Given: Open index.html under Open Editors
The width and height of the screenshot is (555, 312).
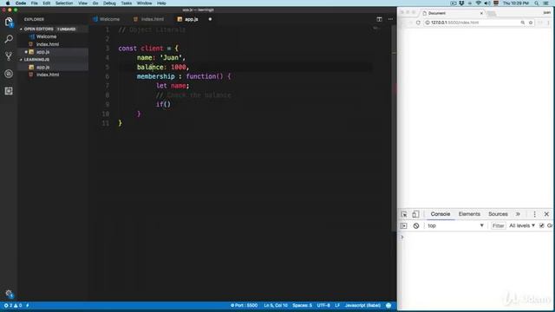Looking at the screenshot, I should pyautogui.click(x=48, y=44).
